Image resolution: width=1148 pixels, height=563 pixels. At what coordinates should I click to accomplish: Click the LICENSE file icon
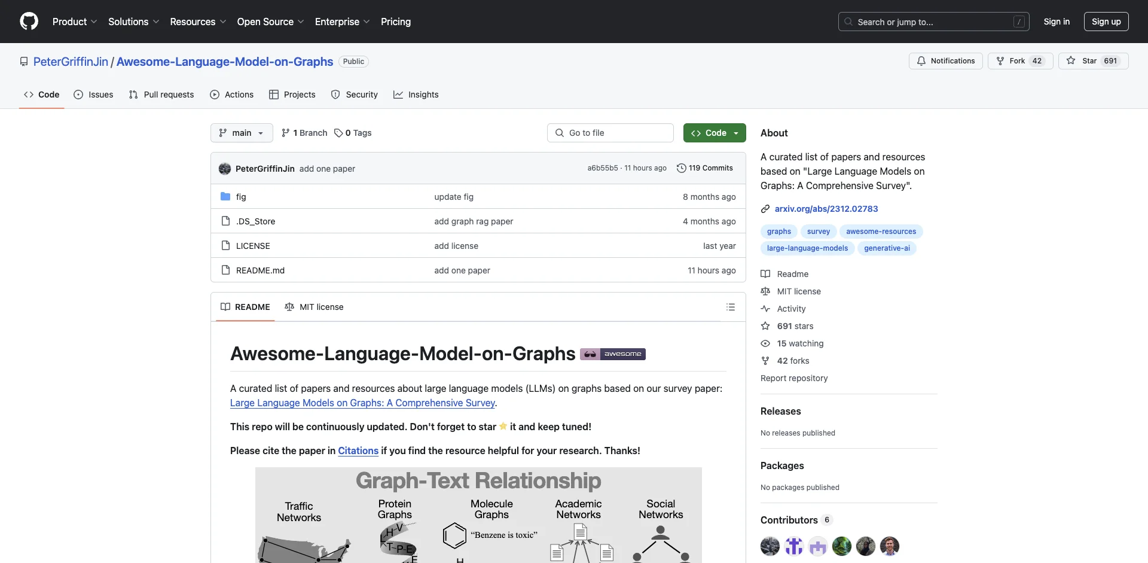pyautogui.click(x=225, y=246)
